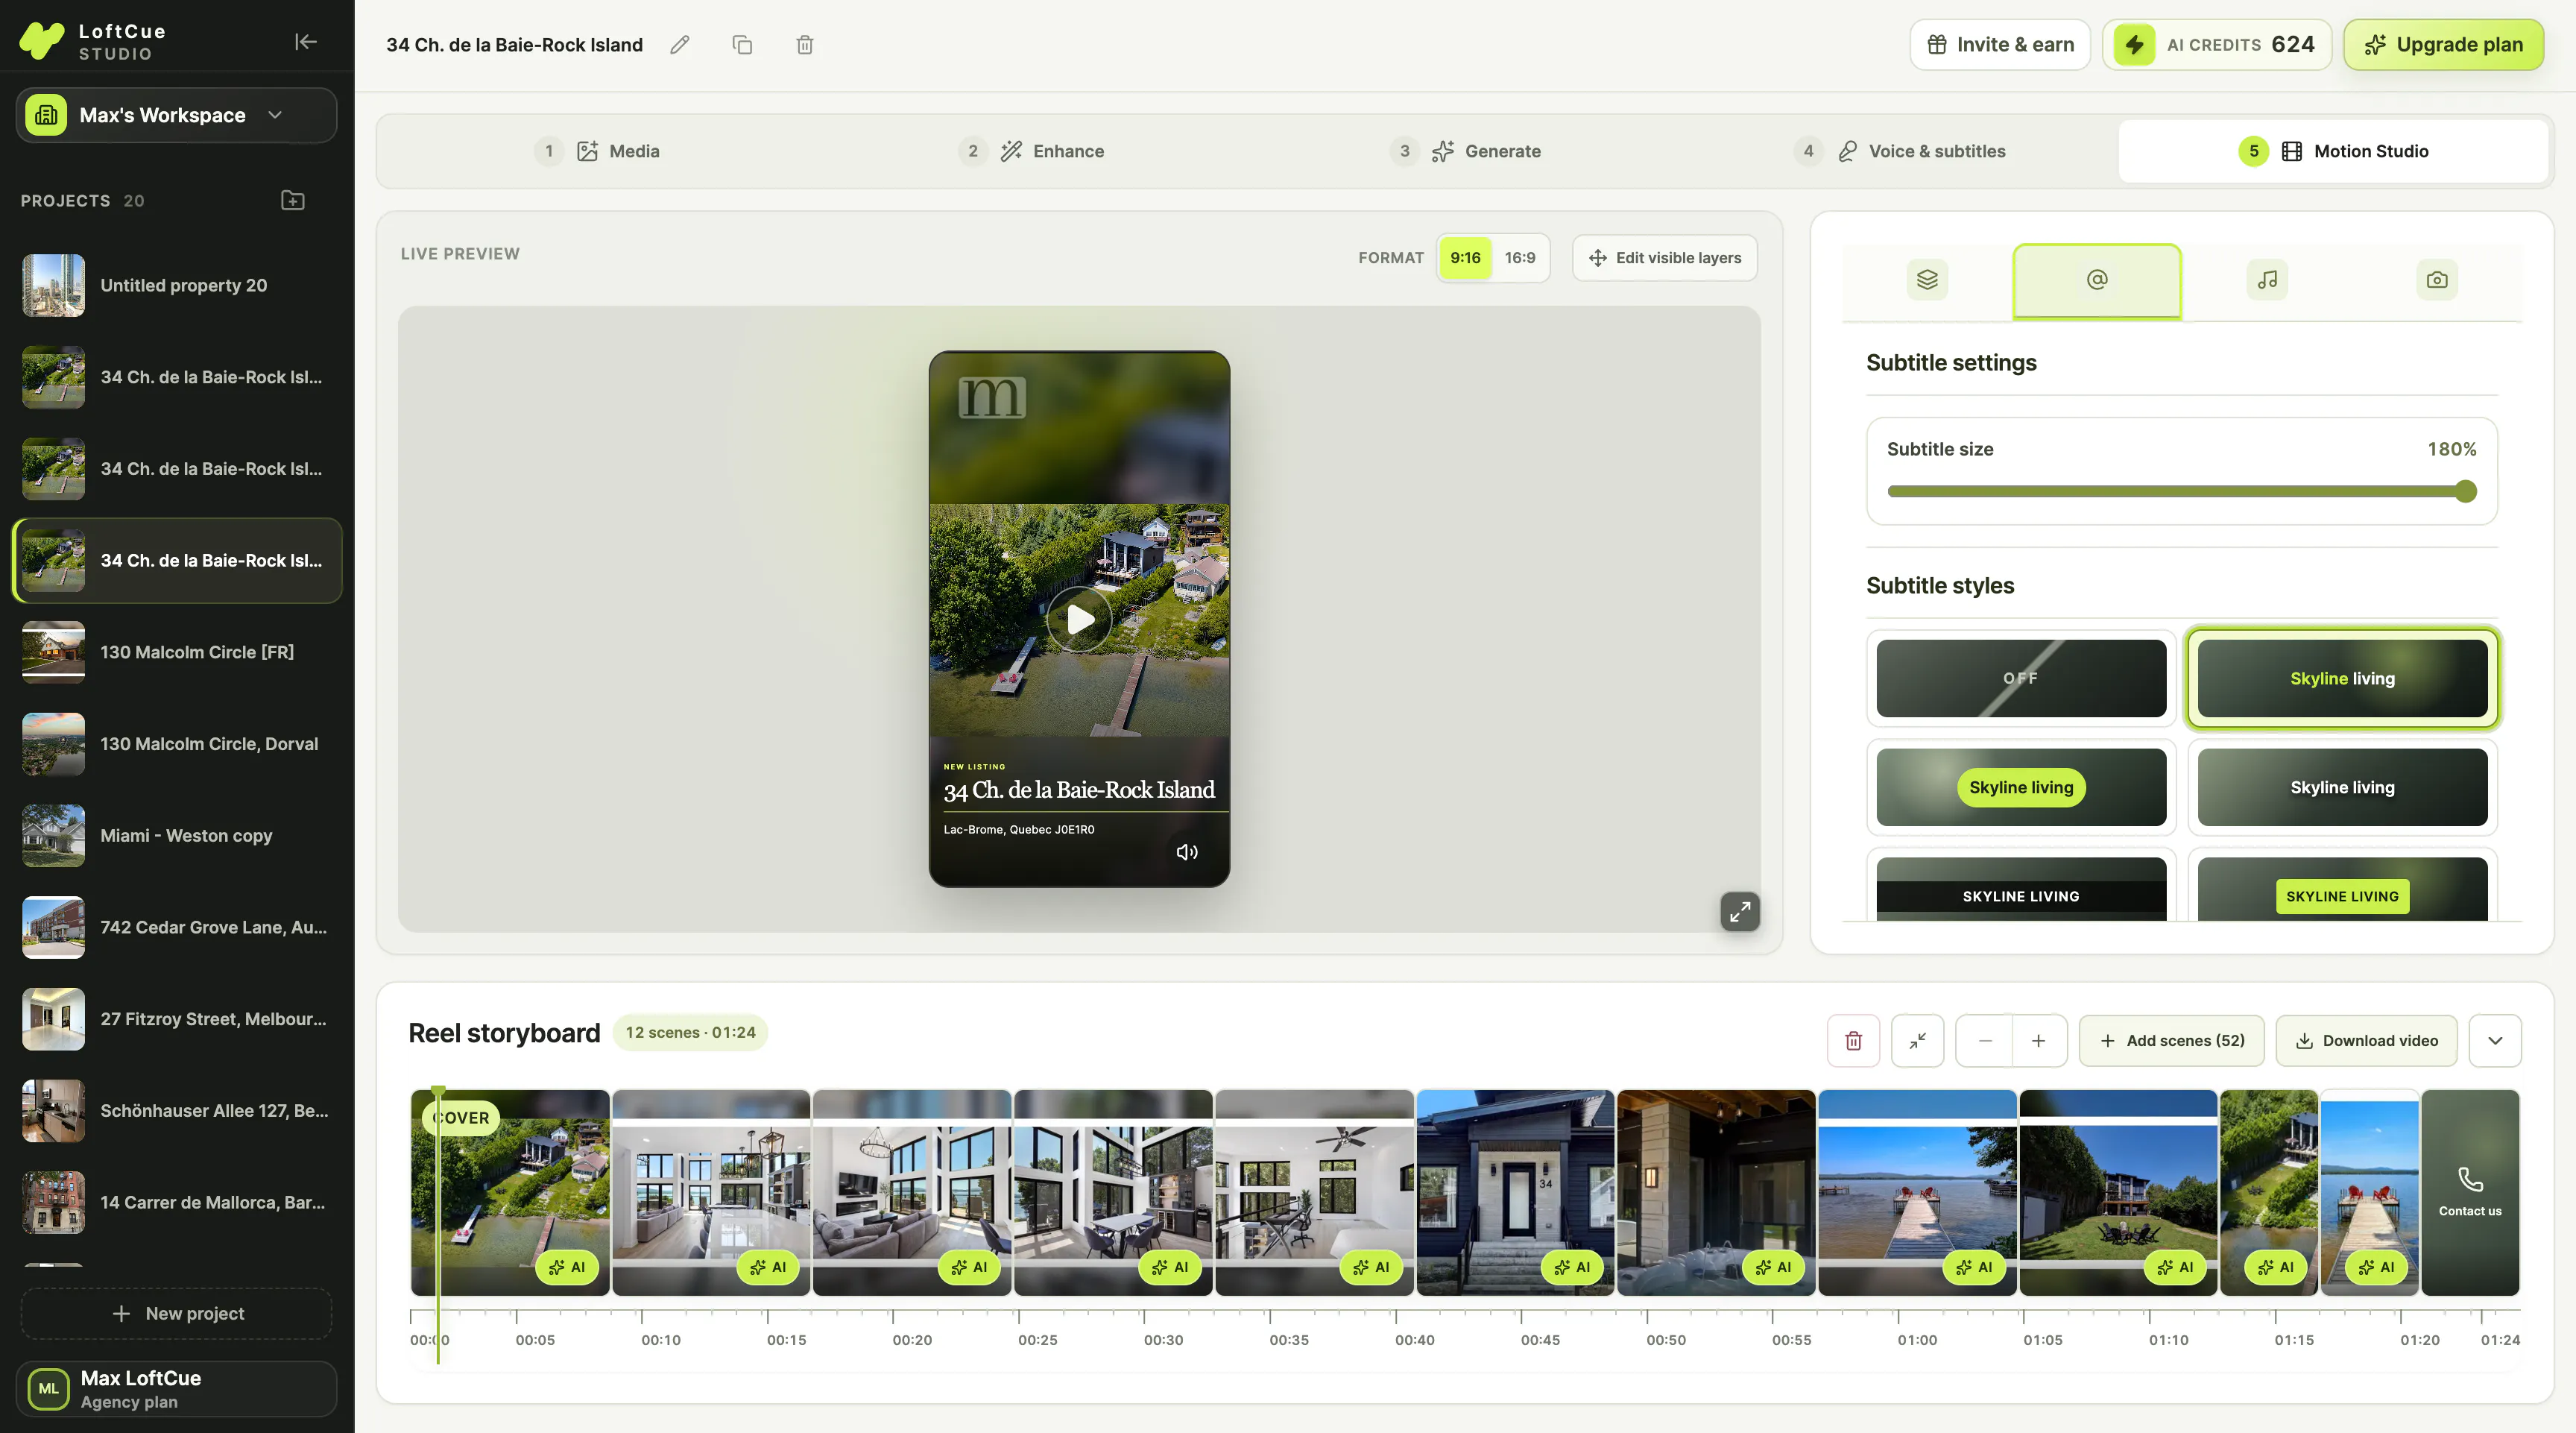Click Invite & earn button
Screen dimensions: 2576x1433
click(x=2000, y=45)
